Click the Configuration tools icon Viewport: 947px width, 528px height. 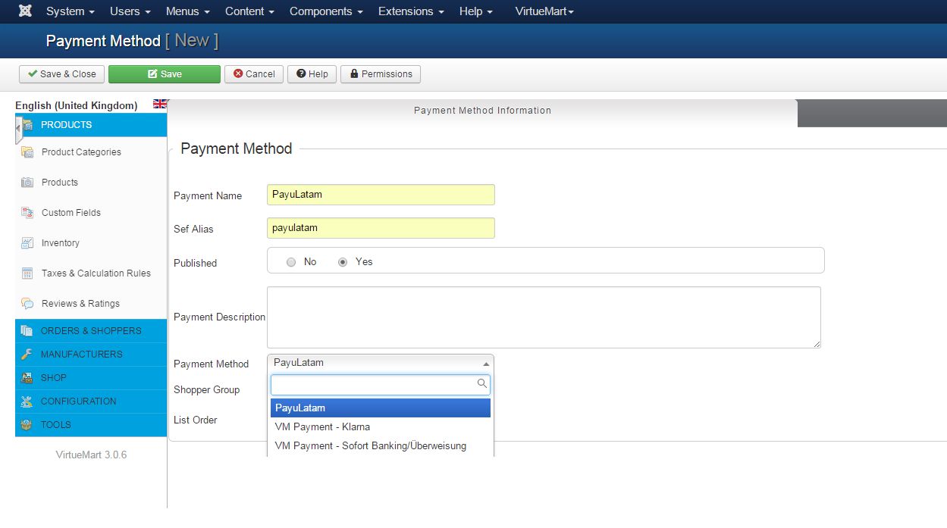[x=27, y=401]
